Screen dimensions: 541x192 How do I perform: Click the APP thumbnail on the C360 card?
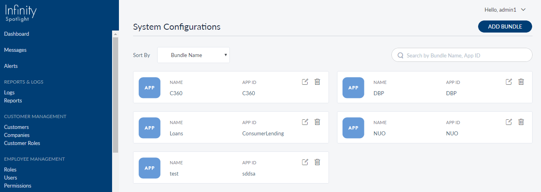click(150, 88)
